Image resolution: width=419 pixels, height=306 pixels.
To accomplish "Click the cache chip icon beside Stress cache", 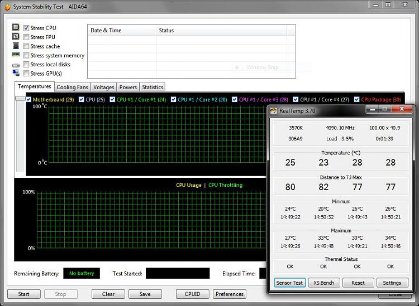I will click(x=16, y=46).
